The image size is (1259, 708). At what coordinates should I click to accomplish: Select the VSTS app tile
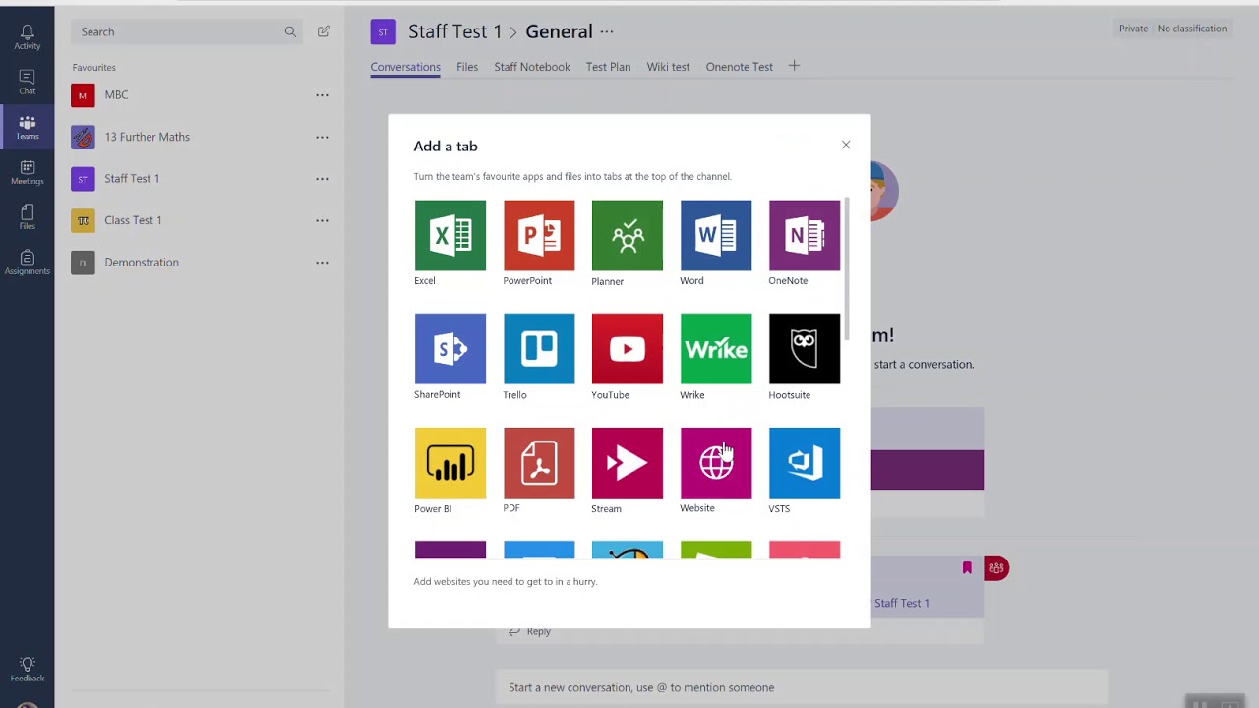coord(805,463)
